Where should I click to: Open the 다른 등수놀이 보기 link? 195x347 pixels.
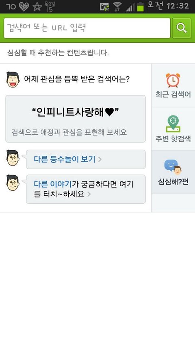pos(65,159)
